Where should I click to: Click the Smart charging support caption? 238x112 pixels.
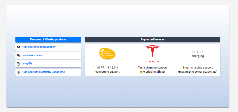click(x=198, y=68)
